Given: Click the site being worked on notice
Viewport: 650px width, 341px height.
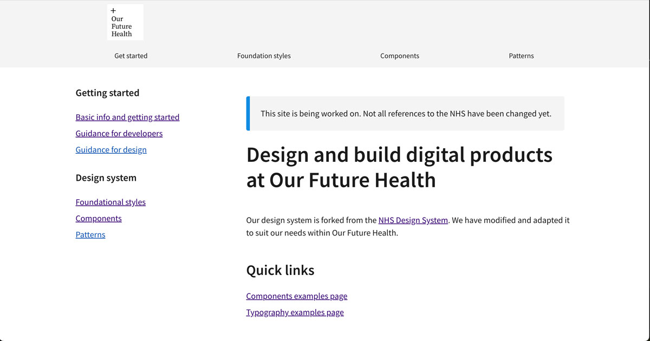Looking at the screenshot, I should (405, 114).
